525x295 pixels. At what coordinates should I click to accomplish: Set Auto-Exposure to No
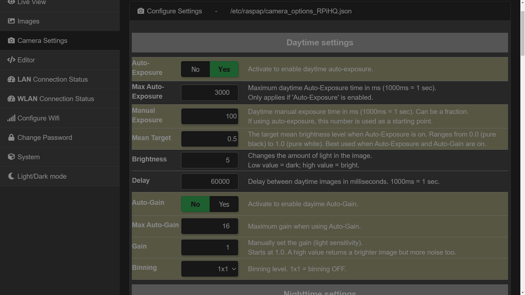tap(195, 69)
